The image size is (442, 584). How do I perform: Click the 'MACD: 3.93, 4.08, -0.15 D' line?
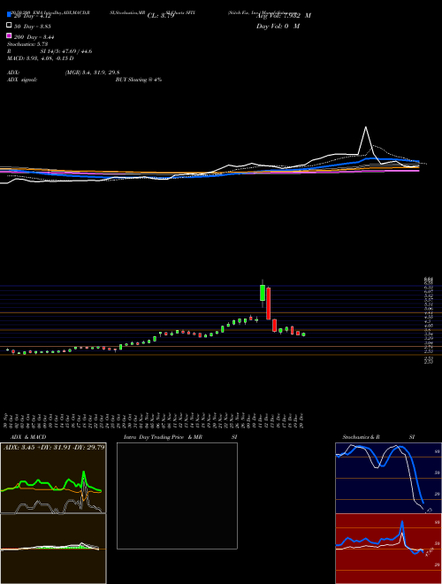click(x=40, y=58)
